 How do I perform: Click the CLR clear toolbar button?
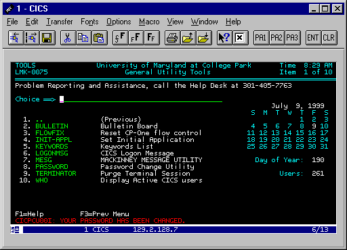pyautogui.click(x=329, y=38)
